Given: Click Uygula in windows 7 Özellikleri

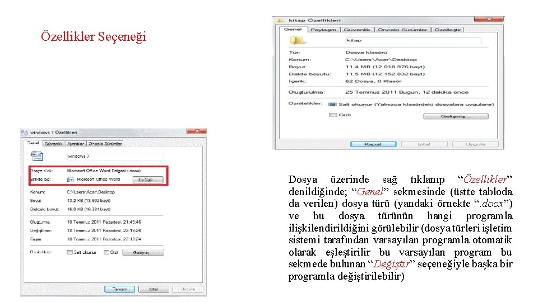Looking at the screenshot, I should 188,289.
